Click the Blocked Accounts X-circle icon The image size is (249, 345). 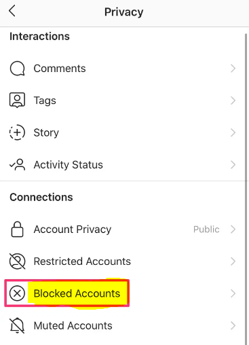point(17,293)
